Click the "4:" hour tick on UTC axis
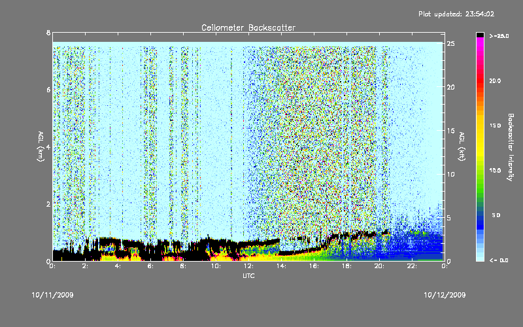 coord(118,266)
